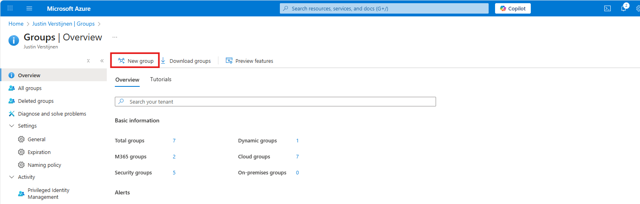This screenshot has width=640, height=204.
Task: Click the Security groups label
Action: click(x=133, y=172)
